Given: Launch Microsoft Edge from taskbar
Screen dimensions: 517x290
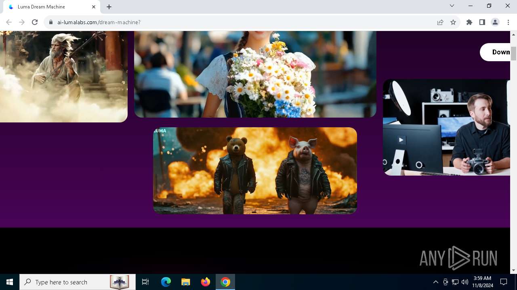Looking at the screenshot, I should tap(166, 282).
